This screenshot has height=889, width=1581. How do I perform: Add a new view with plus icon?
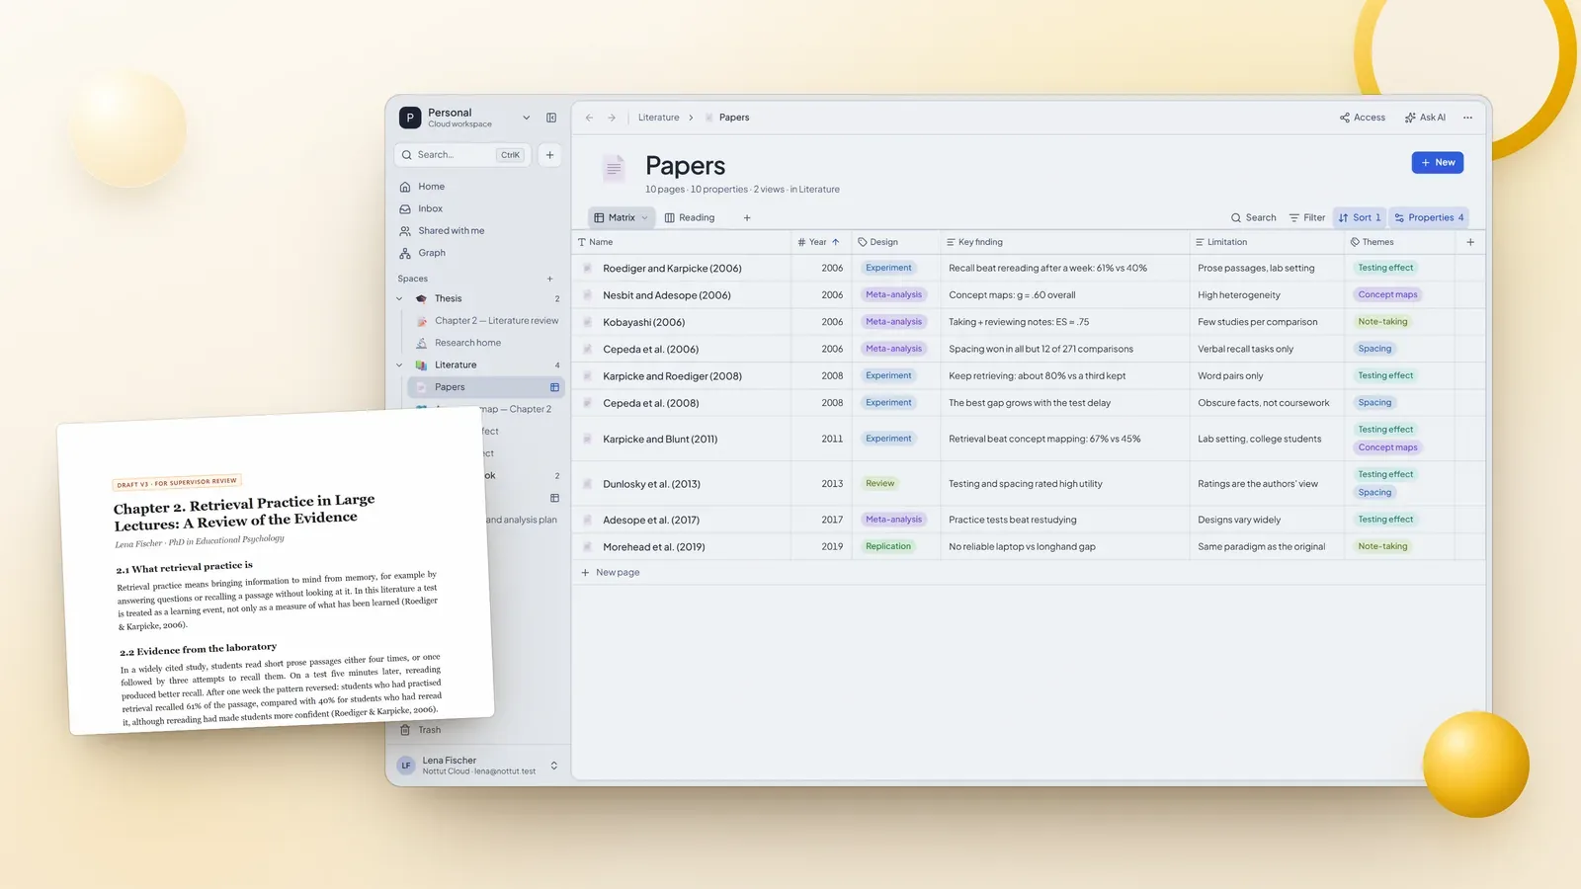(x=747, y=218)
